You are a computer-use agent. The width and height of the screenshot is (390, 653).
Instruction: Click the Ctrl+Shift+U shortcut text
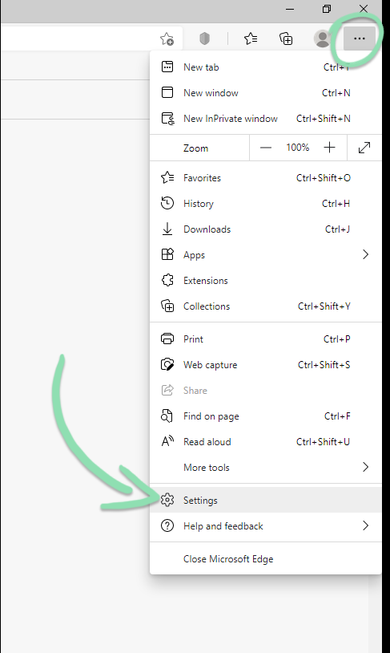click(323, 442)
